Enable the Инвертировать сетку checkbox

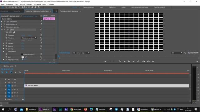22,54
